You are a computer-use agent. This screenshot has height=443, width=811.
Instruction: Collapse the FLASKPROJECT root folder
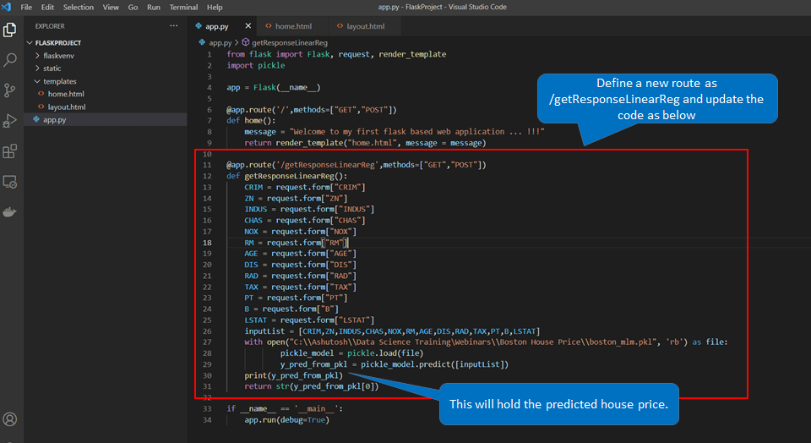point(57,42)
